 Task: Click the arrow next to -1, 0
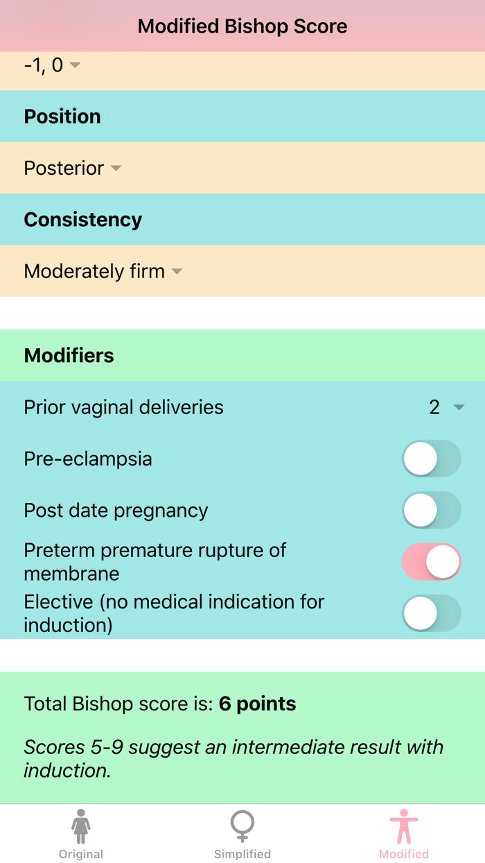pos(76,65)
